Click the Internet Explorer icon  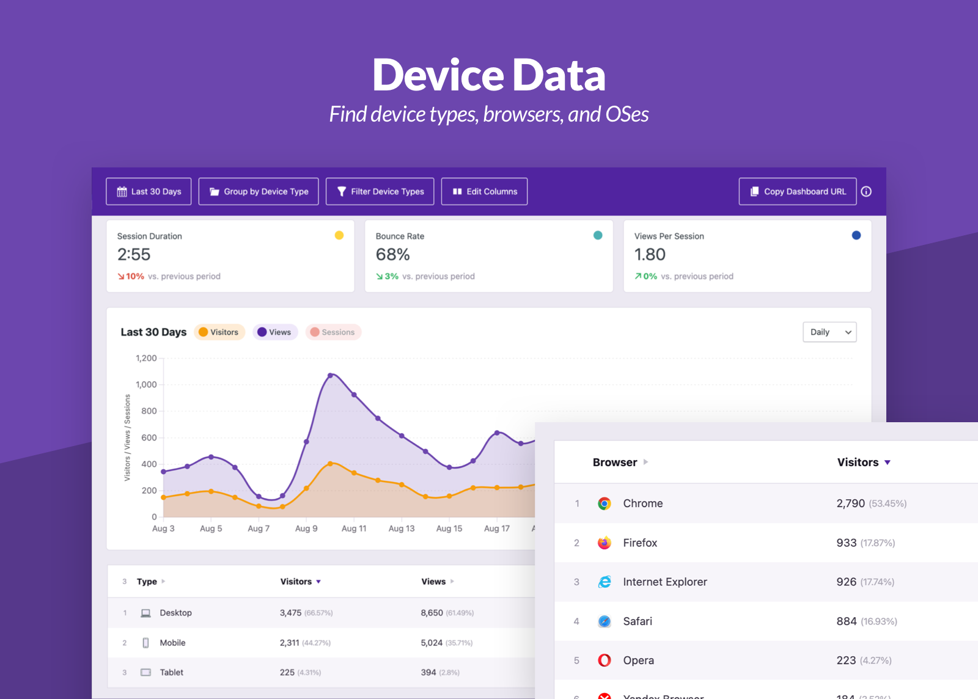(605, 582)
